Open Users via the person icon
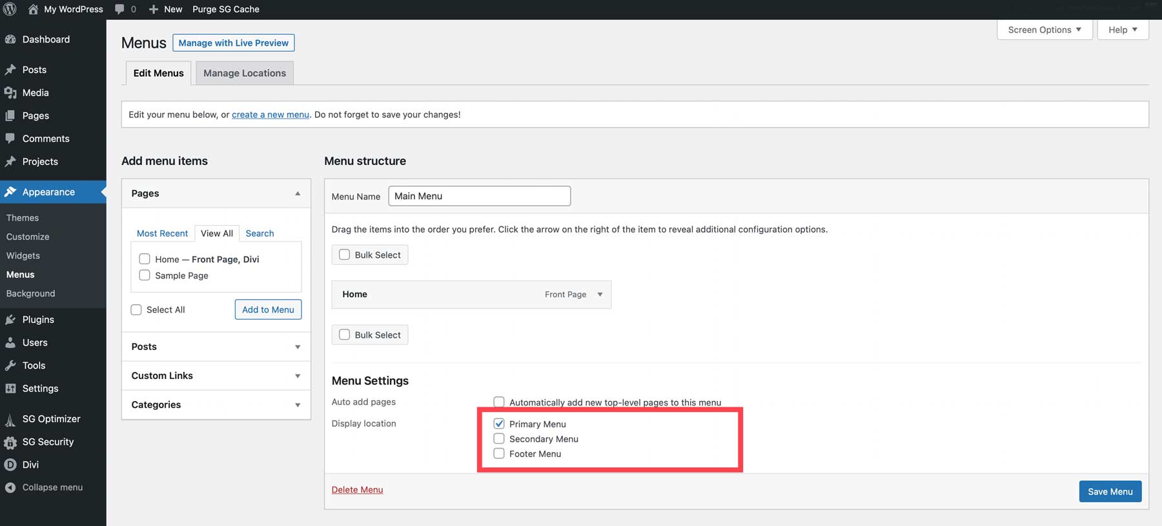The height and width of the screenshot is (526, 1162). [x=10, y=343]
